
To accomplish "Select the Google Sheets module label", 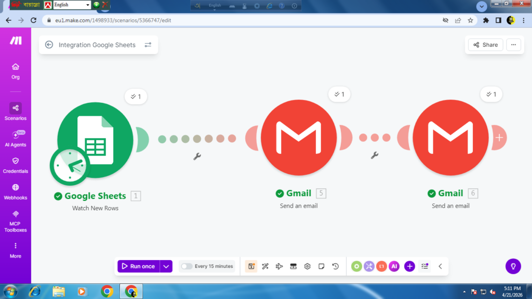I will pyautogui.click(x=95, y=196).
